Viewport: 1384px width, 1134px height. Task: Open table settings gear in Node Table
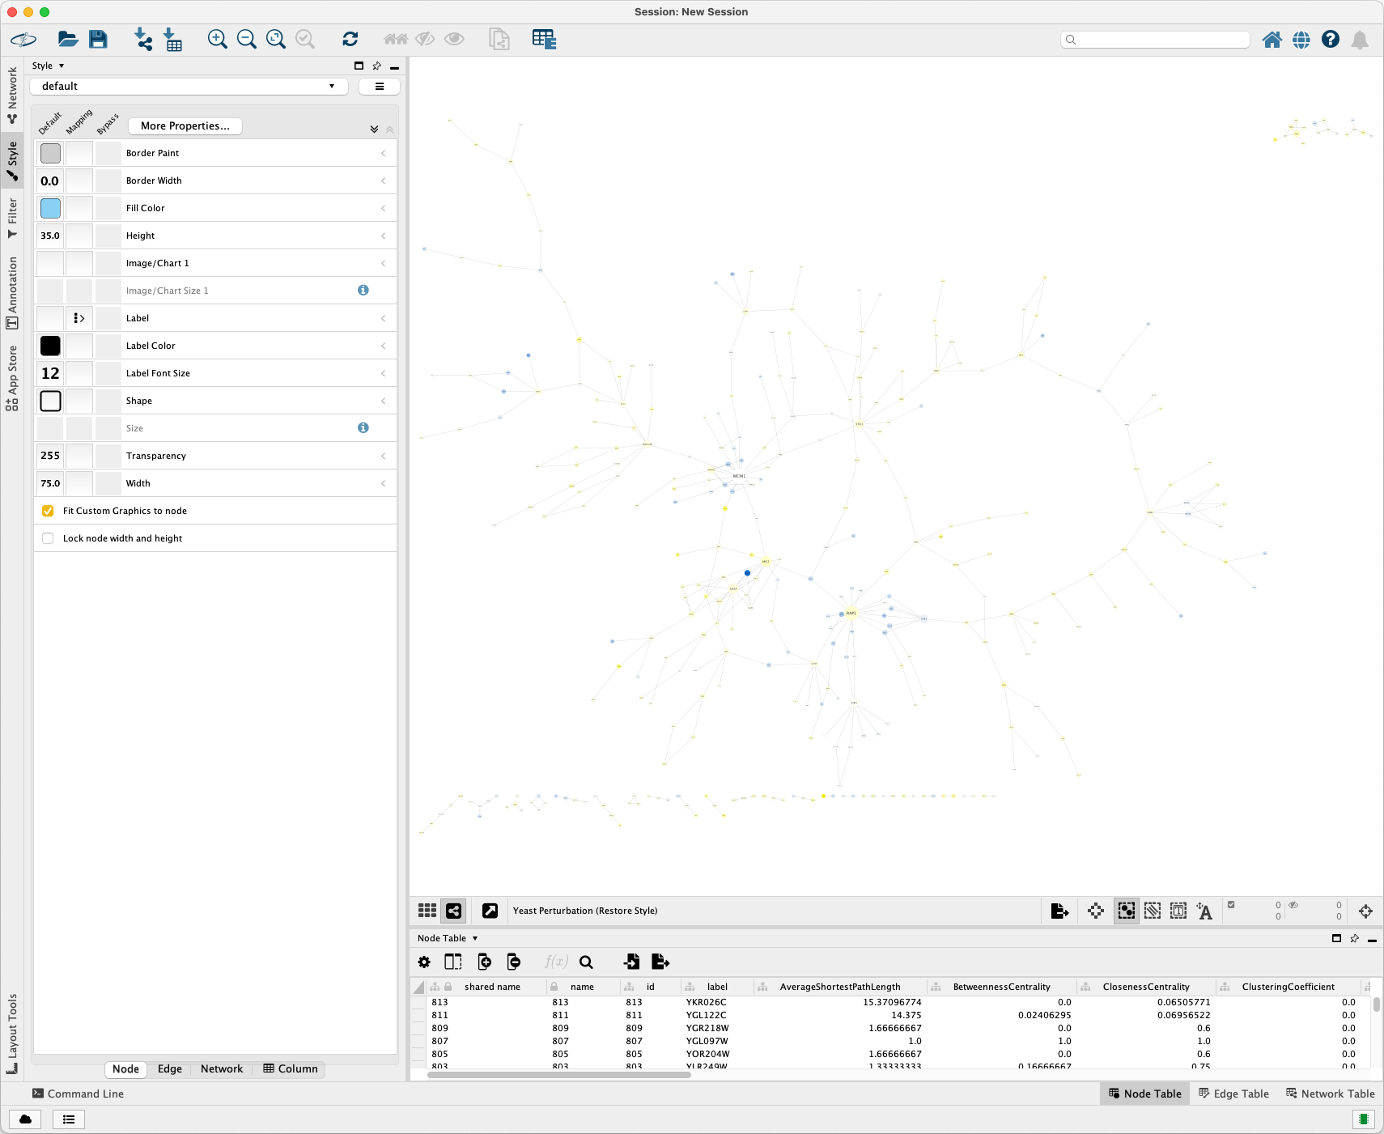tap(424, 962)
